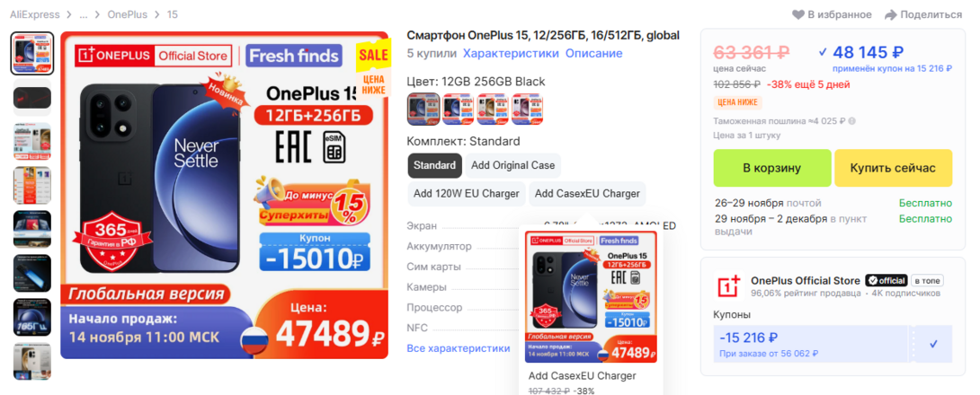980x395 pixels.
Task: Open the first thumbnail in gallery strip
Action: 32,54
